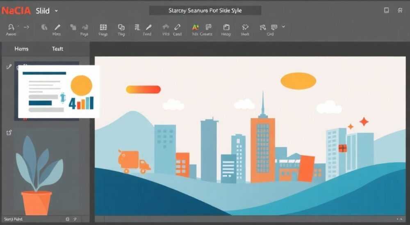Open the Slild dropdown arrow
The width and height of the screenshot is (410, 225).
pyautogui.click(x=56, y=11)
